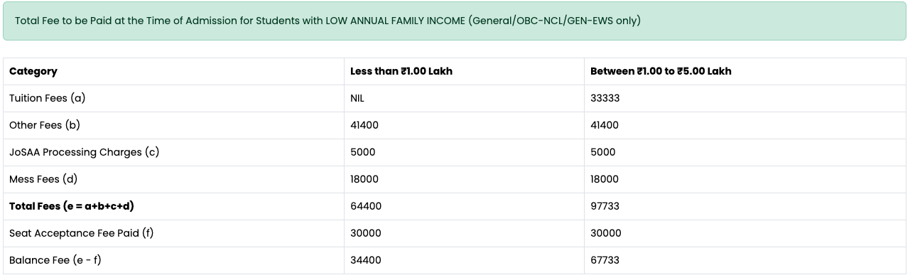The height and width of the screenshot is (280, 915).
Task: Select the Seat Acceptance Fee Paid (f) label
Action: (x=81, y=233)
